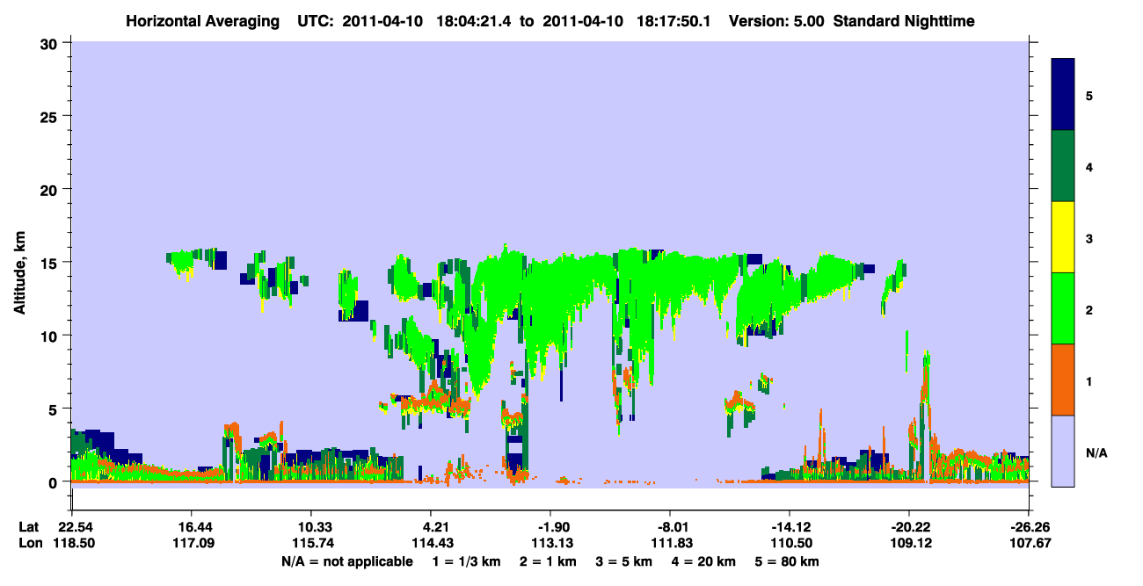The image size is (1143, 586).
Task: Click latitude value '16.44'
Action: pos(192,527)
